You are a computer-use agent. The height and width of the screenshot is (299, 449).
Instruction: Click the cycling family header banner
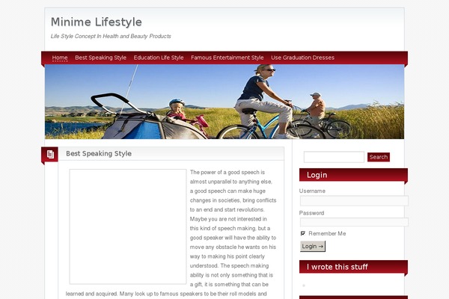[x=224, y=102]
